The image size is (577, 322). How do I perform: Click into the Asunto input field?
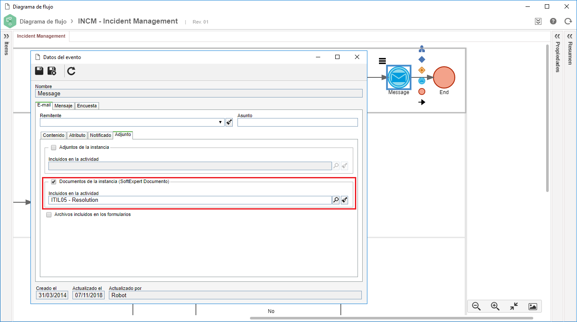298,122
